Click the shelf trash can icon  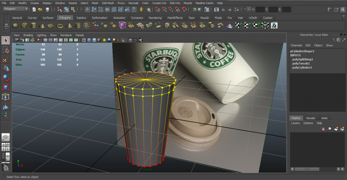pyautogui.click(x=344, y=17)
